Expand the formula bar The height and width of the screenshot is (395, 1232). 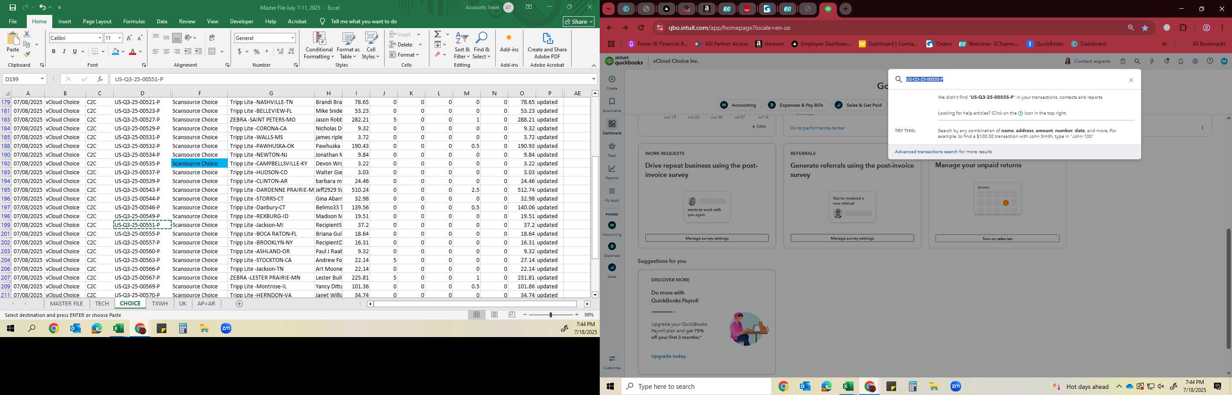(594, 79)
